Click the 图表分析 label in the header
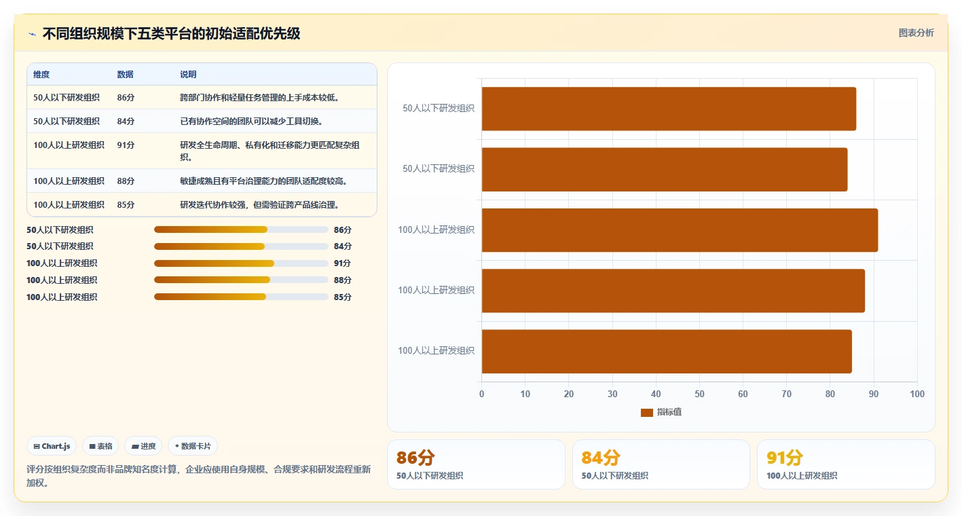 click(x=916, y=33)
